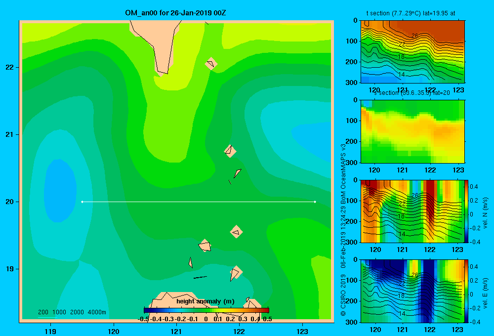
Task: Click the latitude 21 label on main map
Action: [x=10, y=134]
